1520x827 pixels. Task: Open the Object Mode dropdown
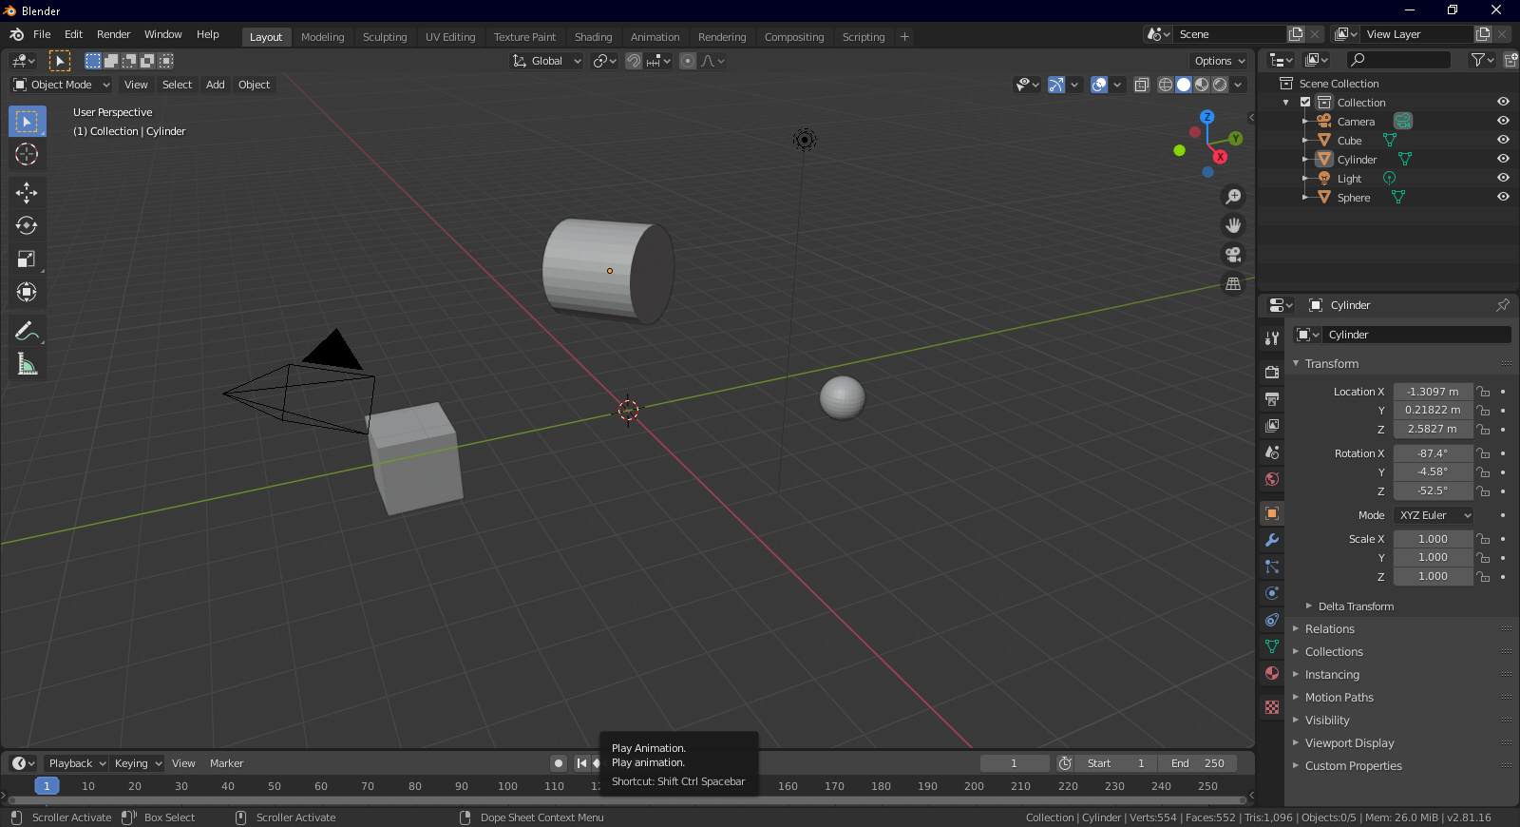coord(62,85)
